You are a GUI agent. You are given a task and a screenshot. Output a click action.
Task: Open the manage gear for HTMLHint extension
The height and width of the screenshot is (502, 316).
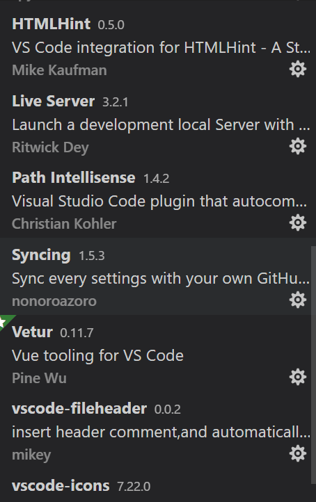coord(298,69)
